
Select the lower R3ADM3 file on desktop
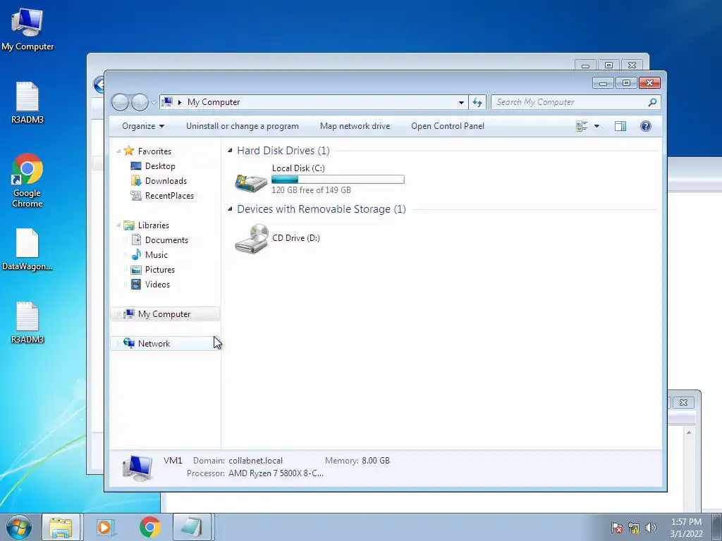27,323
